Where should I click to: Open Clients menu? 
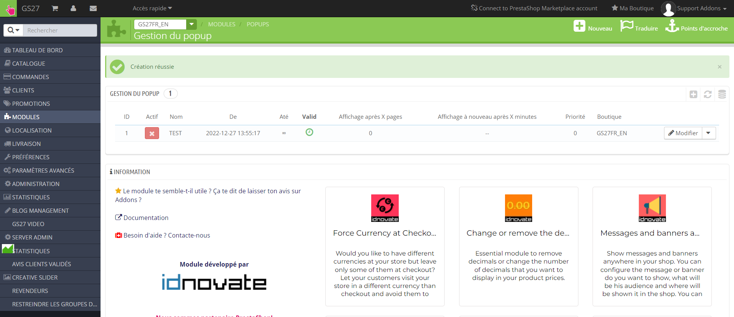(50, 90)
